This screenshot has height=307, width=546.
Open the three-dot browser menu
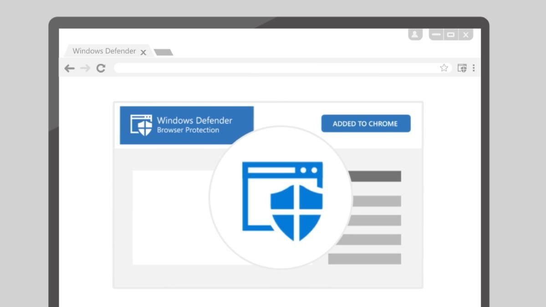474,68
